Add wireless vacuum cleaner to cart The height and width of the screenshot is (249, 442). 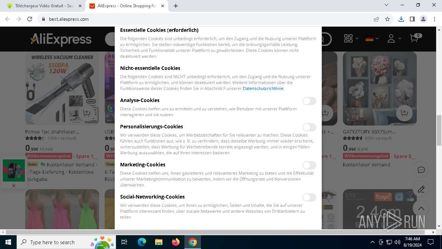[86, 113]
